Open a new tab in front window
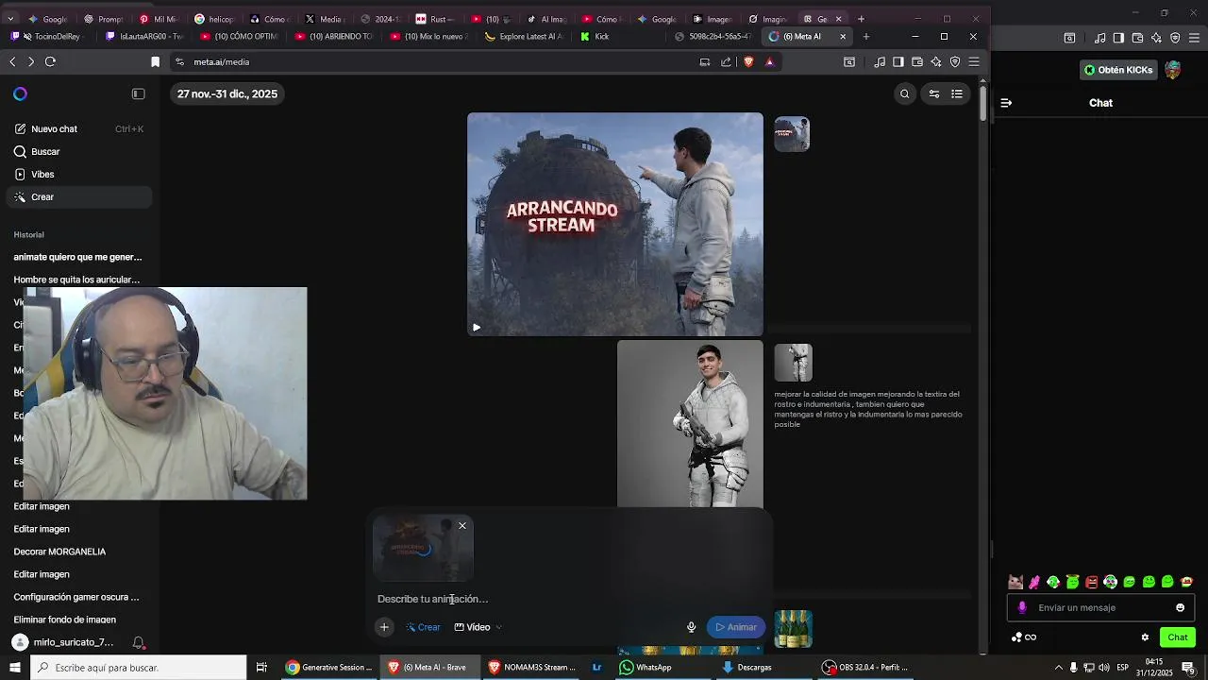This screenshot has width=1208, height=680. tap(865, 37)
